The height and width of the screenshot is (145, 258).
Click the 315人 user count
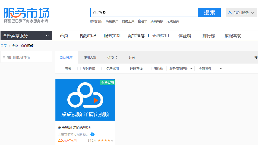pos(92,141)
